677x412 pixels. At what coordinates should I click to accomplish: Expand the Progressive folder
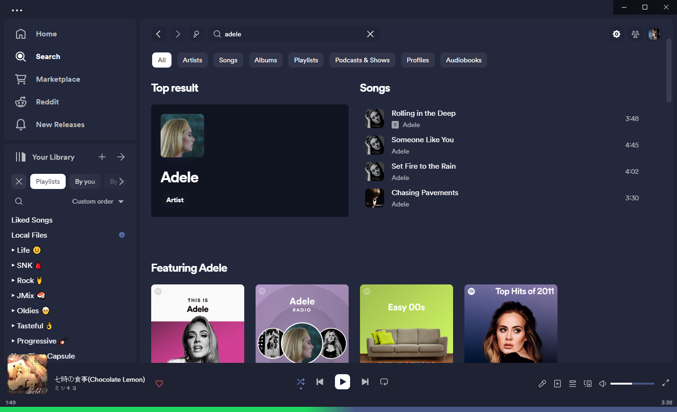pyautogui.click(x=13, y=341)
